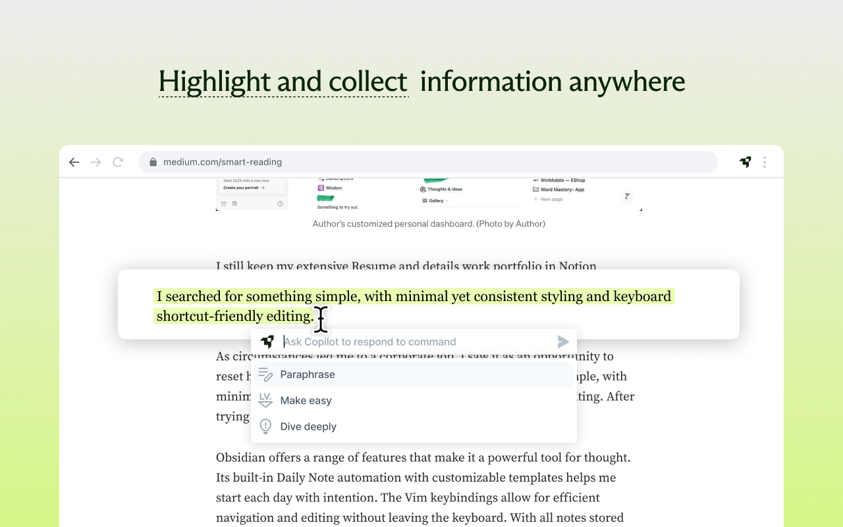Open the Wisdom page link
Viewport: 843px width, 527px height.
tap(334, 188)
